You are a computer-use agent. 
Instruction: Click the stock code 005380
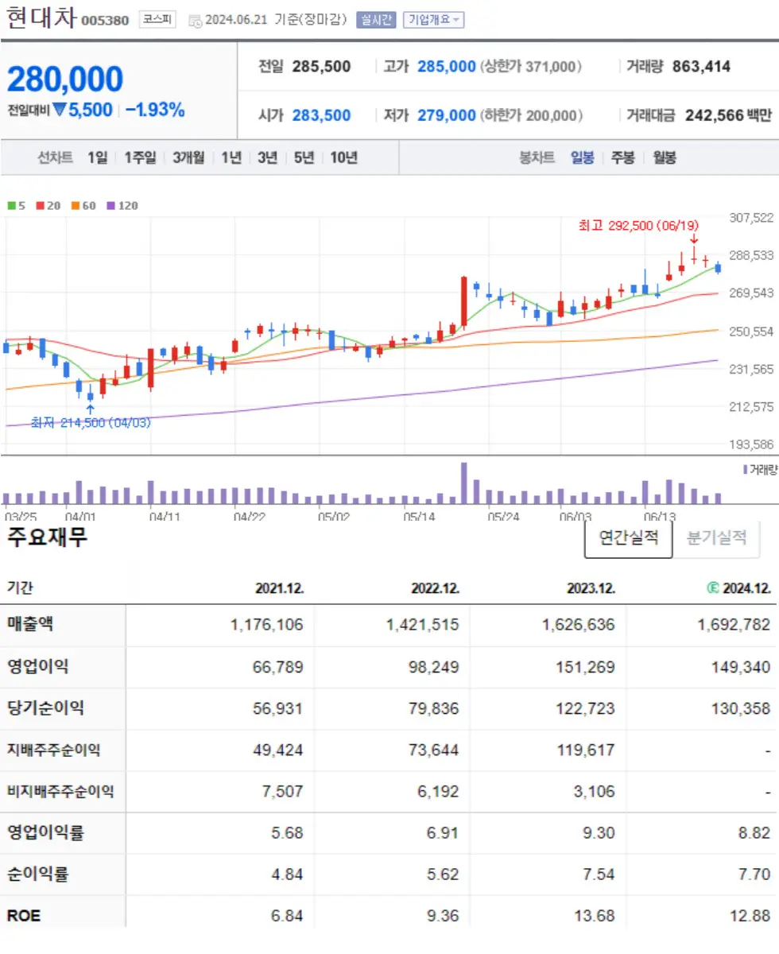(105, 21)
